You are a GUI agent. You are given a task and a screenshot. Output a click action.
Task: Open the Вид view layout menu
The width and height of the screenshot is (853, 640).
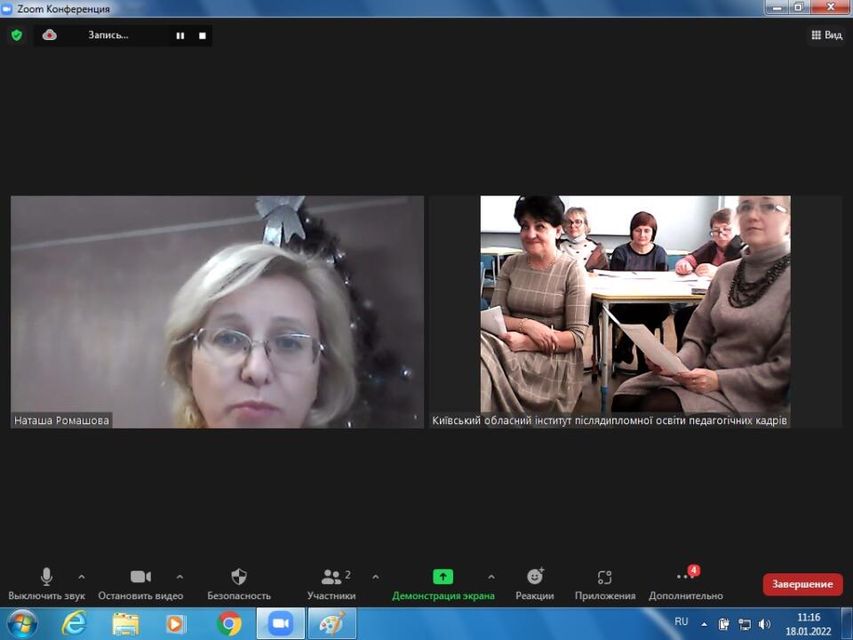[826, 35]
